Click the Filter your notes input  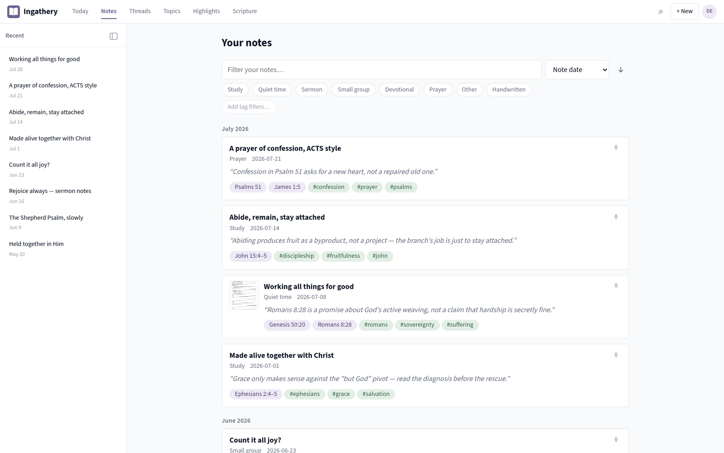coord(381,70)
